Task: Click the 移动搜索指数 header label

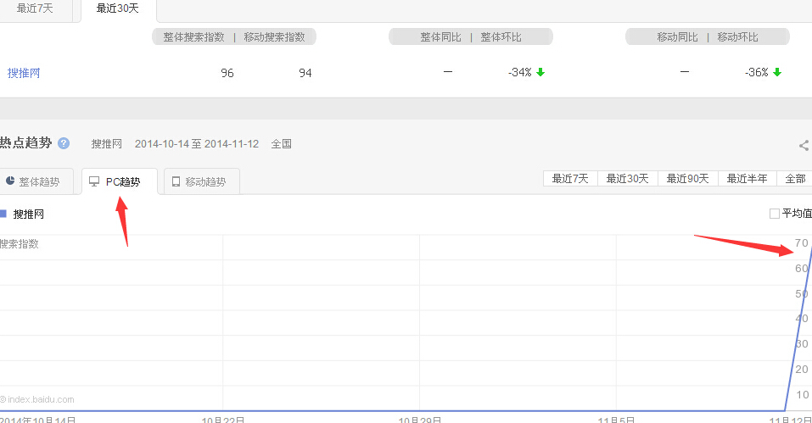Action: tap(274, 37)
